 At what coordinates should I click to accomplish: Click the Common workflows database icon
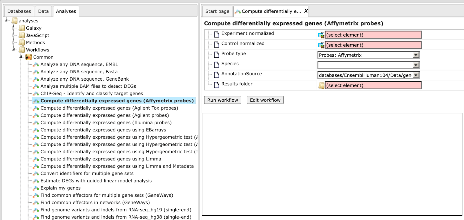[29, 57]
